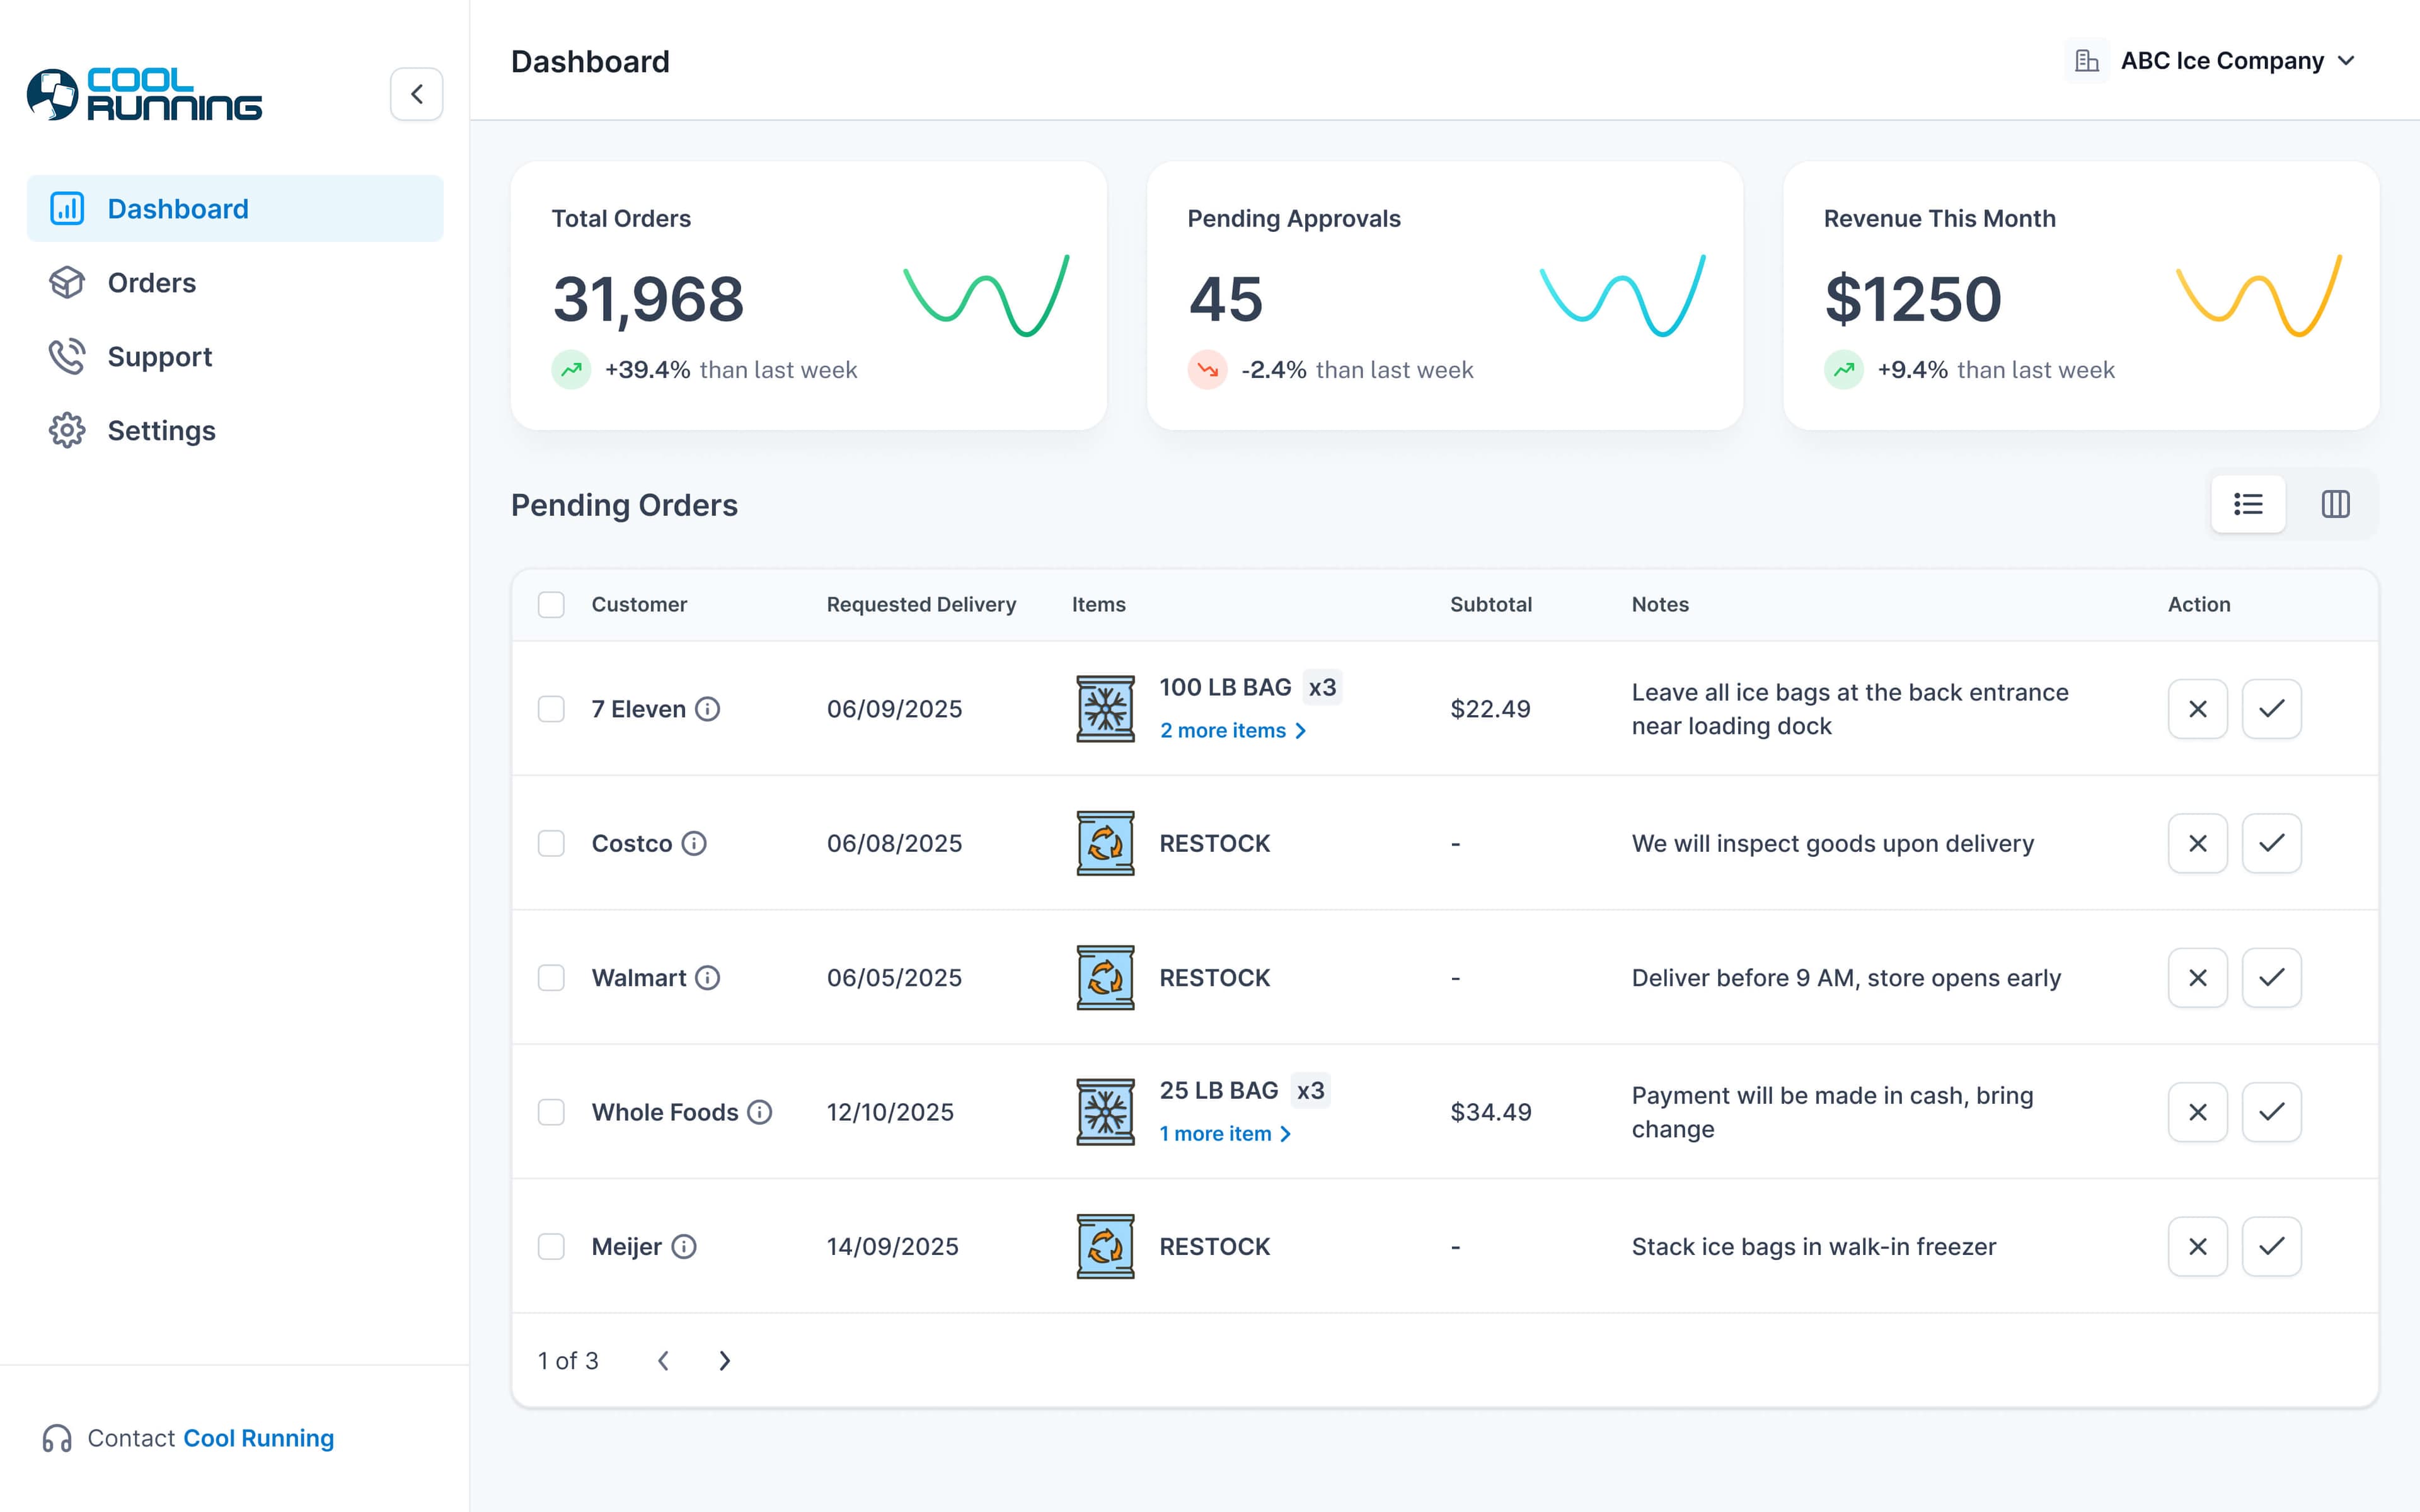Screen dimensions: 2420x1512
Task: Click the 1 of 3 page indicator
Action: tap(568, 1361)
